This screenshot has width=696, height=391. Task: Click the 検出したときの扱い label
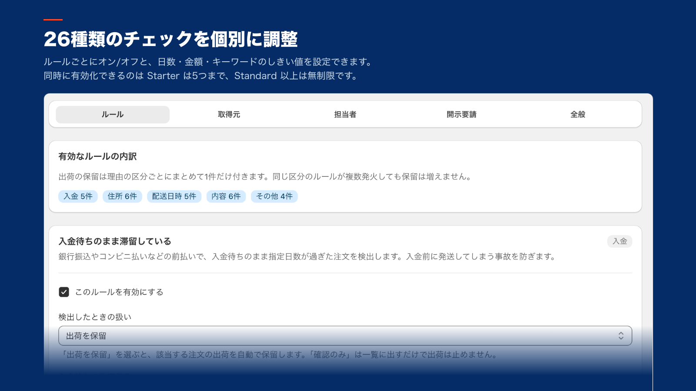click(95, 317)
